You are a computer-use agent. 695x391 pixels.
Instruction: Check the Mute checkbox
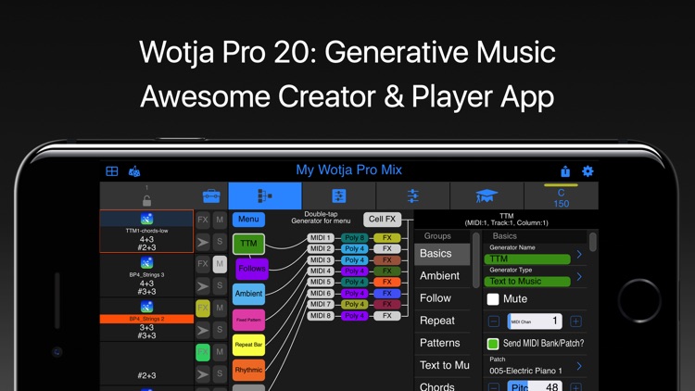493,299
